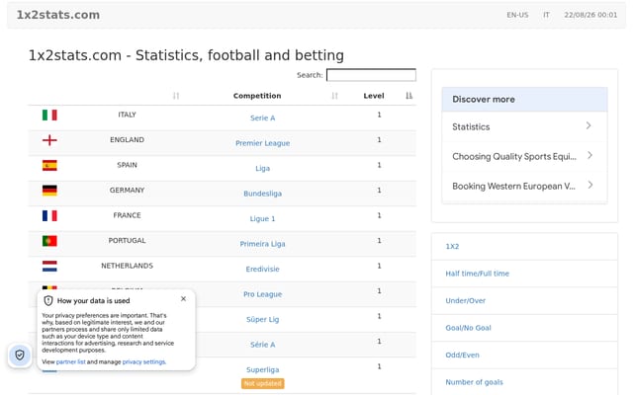
Task: Sort by Level column arrows
Action: [408, 96]
